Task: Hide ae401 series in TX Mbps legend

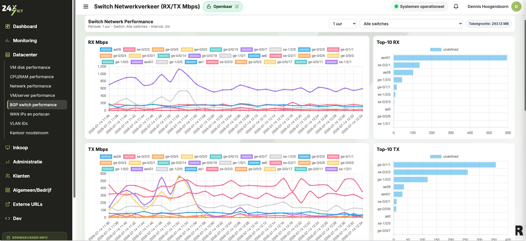Action: 142,169
